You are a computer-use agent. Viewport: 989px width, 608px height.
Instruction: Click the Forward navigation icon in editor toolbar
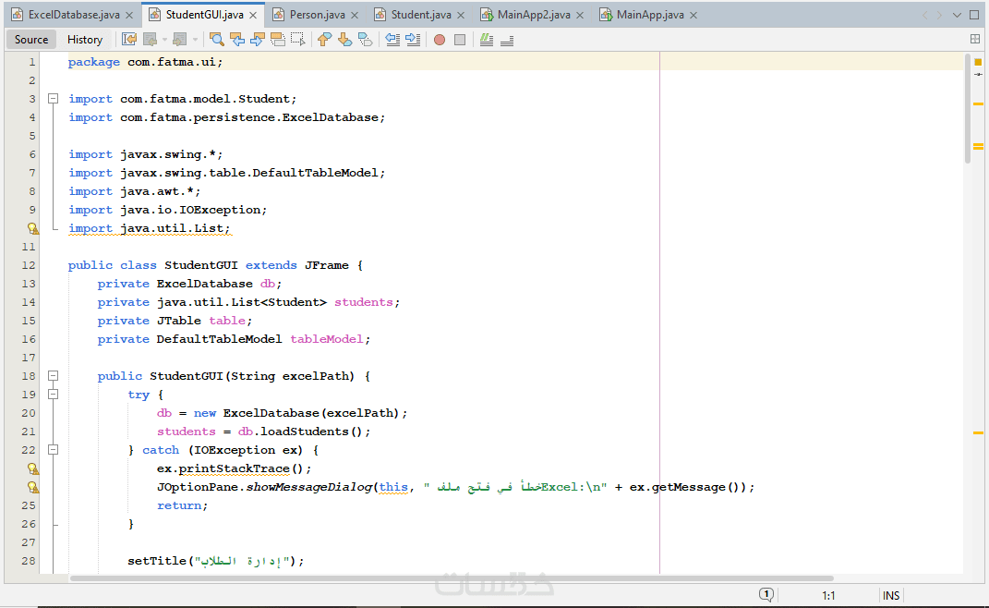180,40
